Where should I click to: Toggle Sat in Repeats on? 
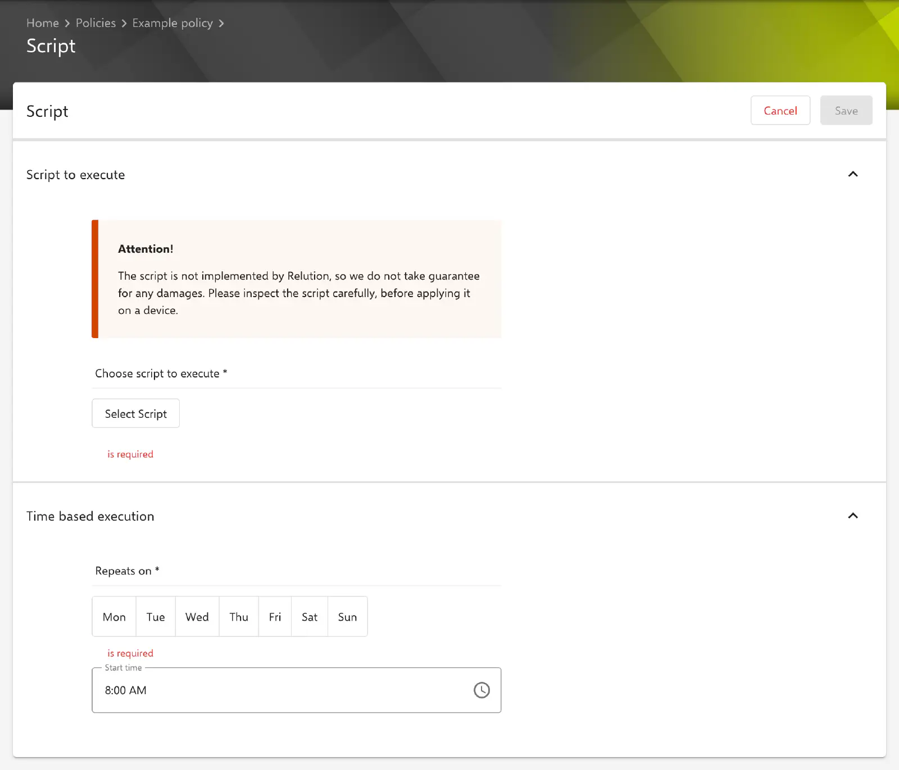pyautogui.click(x=310, y=617)
